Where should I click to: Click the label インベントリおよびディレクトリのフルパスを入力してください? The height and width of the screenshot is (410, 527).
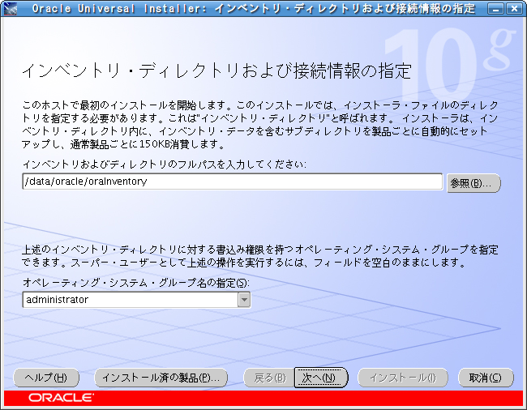(165, 164)
